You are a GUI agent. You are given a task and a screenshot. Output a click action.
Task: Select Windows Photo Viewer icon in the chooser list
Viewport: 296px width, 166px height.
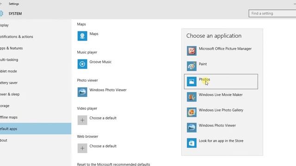(191, 127)
